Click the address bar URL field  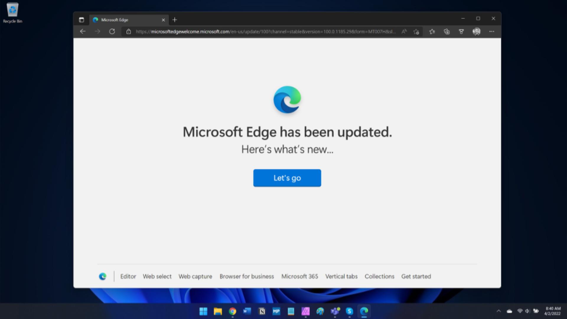pos(265,32)
